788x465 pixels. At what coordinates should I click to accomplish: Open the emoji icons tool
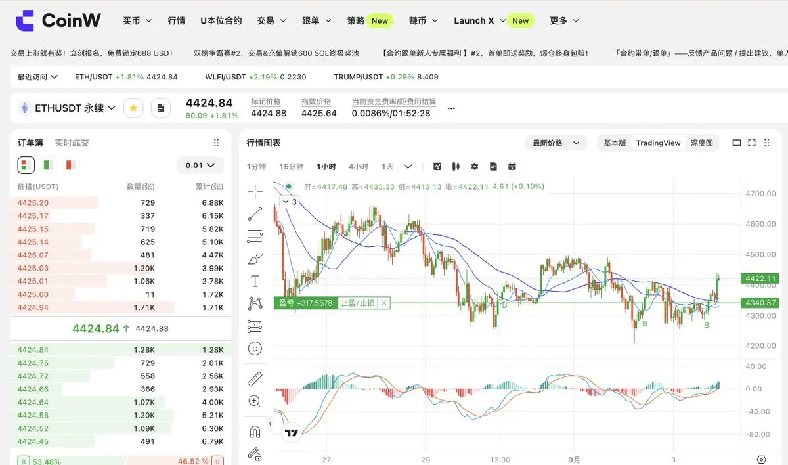point(255,348)
